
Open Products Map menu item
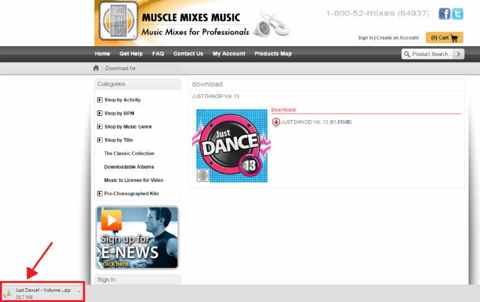point(273,53)
